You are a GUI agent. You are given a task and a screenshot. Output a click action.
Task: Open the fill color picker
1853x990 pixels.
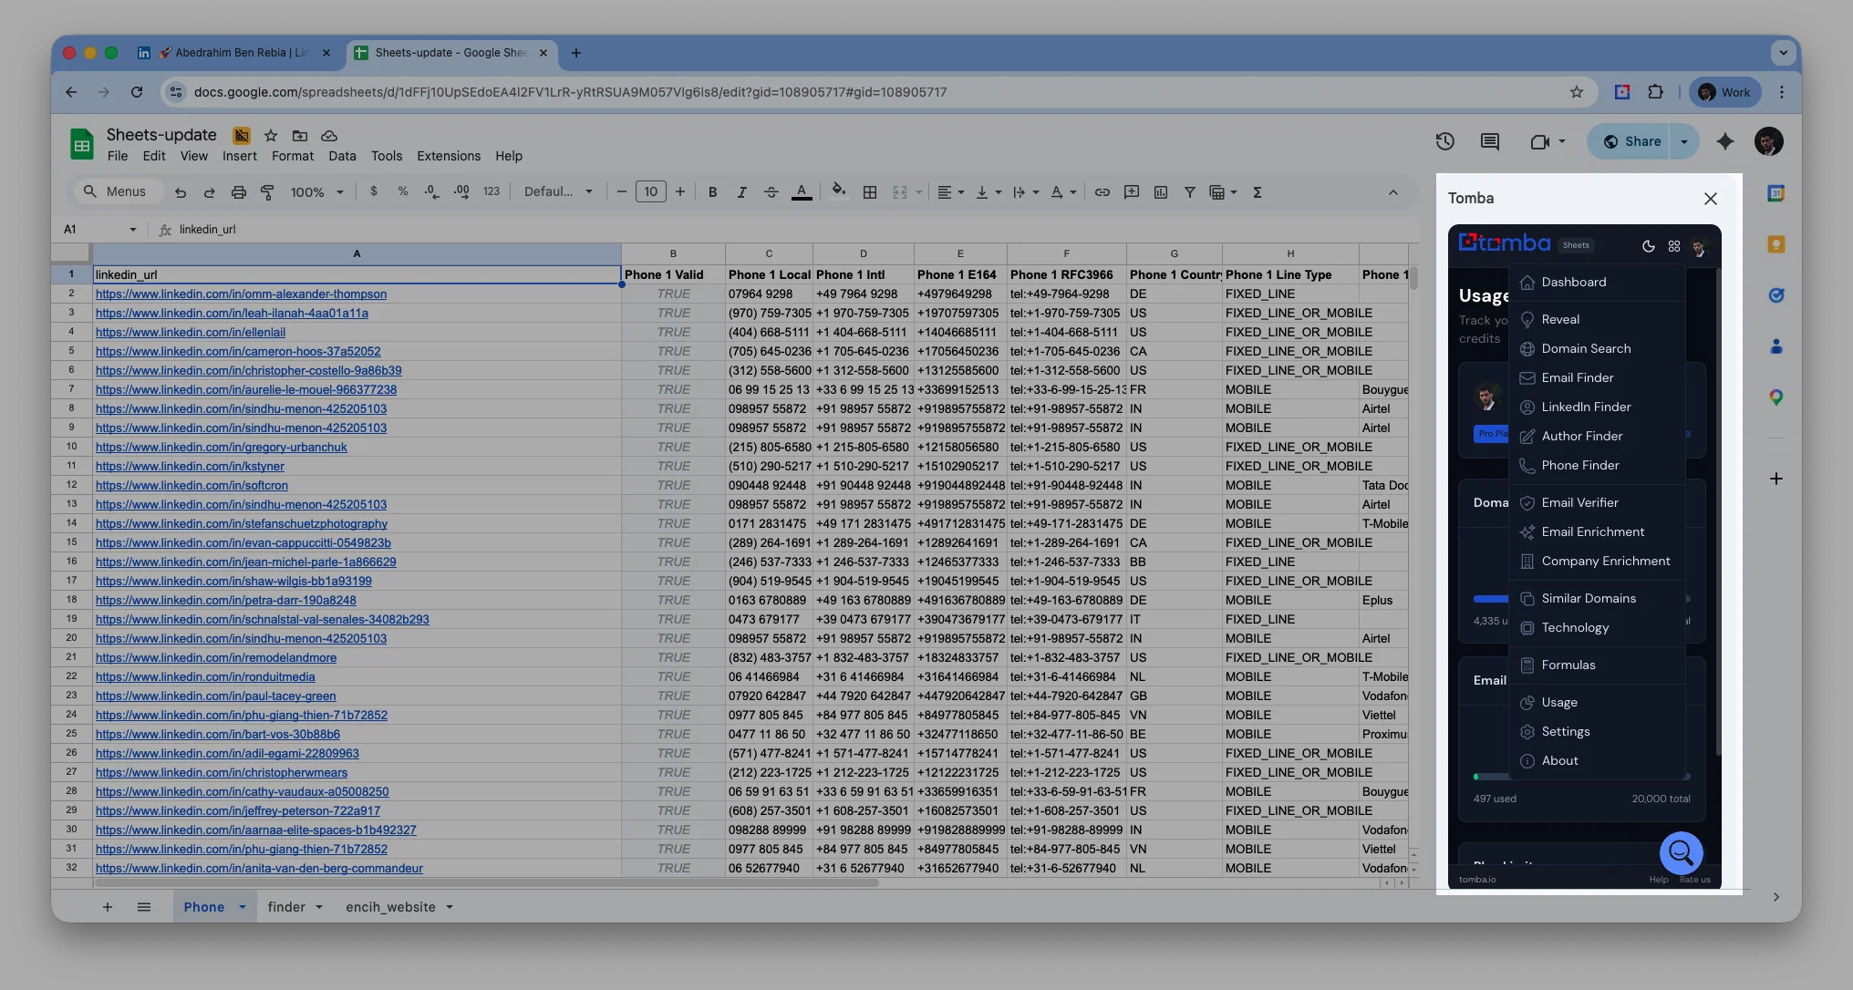[x=838, y=191]
